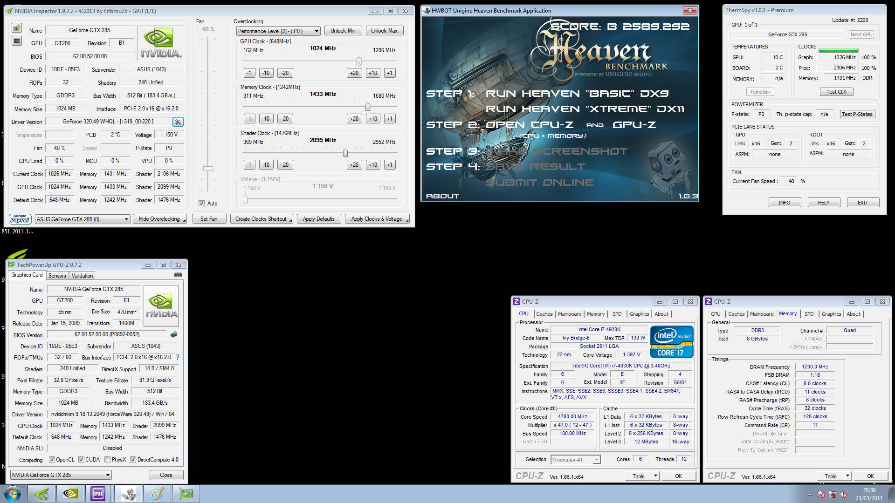Click the driver tools wrench icon

coord(178,122)
